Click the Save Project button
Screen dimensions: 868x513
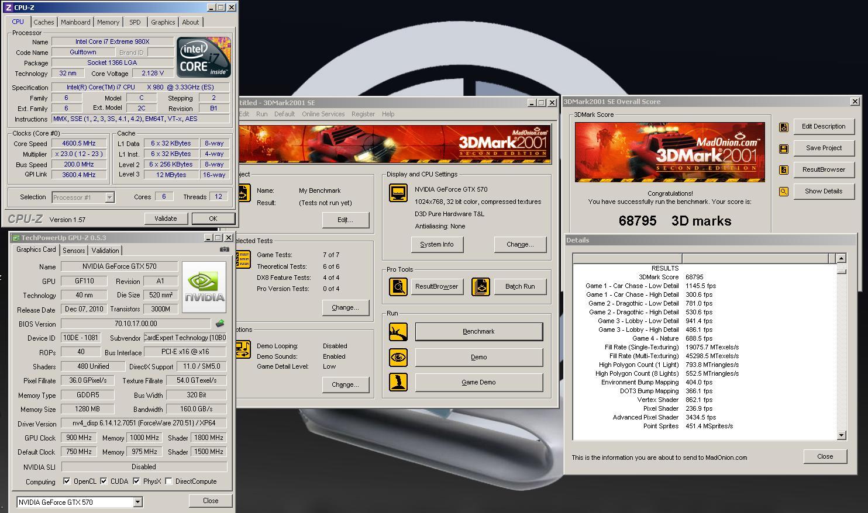pyautogui.click(x=824, y=148)
